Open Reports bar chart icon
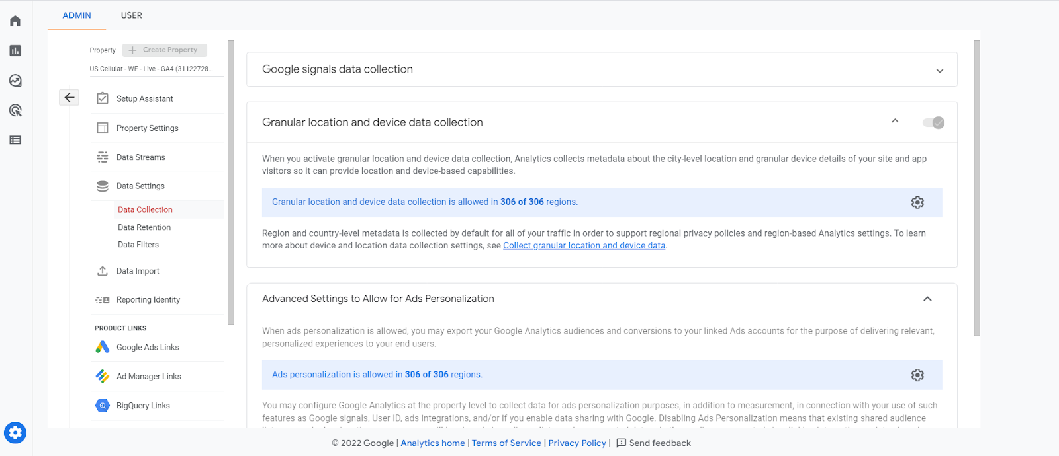Viewport: 1059px width, 456px height. pyautogui.click(x=15, y=51)
